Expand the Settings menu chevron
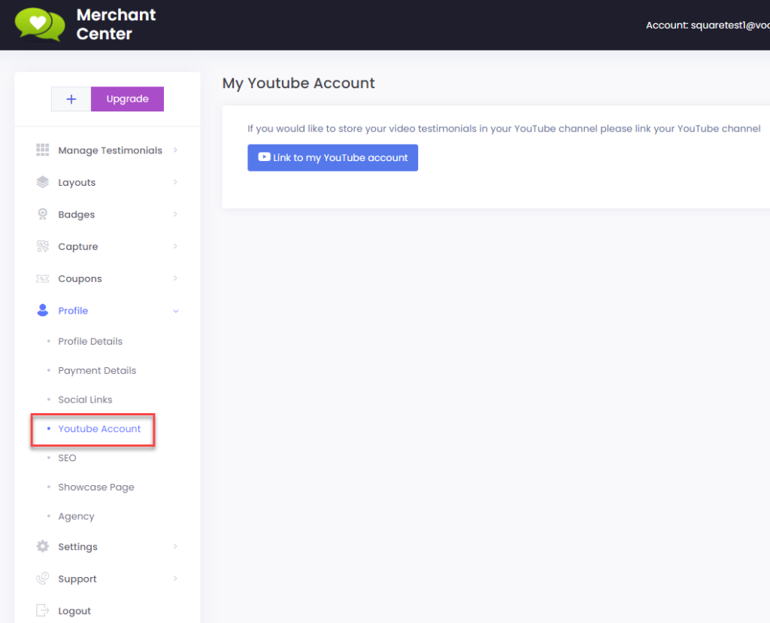The width and height of the screenshot is (770, 623). pos(175,546)
